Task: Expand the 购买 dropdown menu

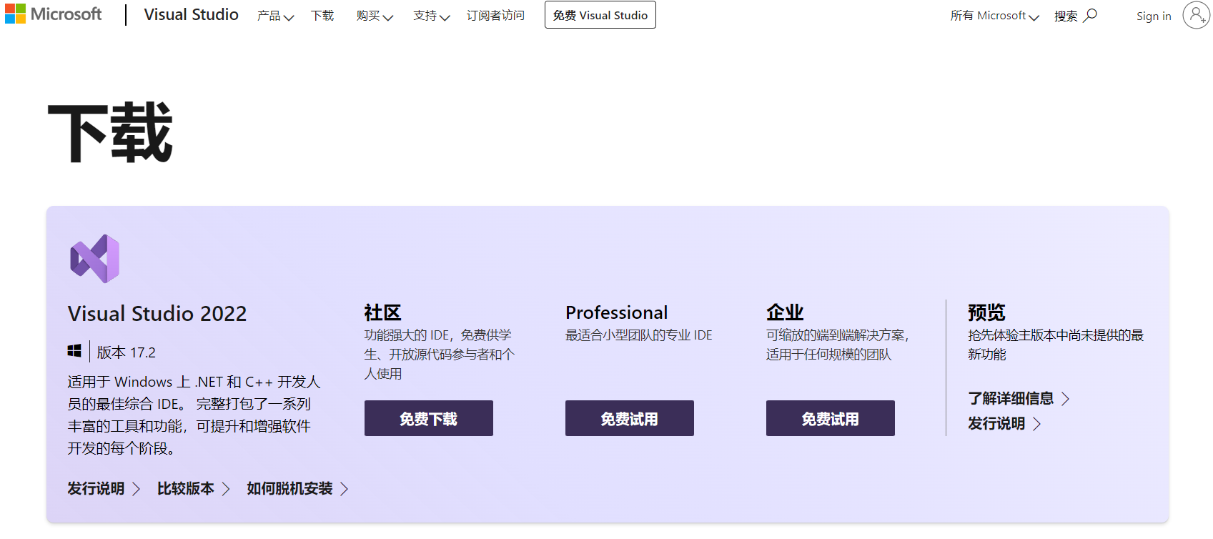Action: [x=375, y=16]
